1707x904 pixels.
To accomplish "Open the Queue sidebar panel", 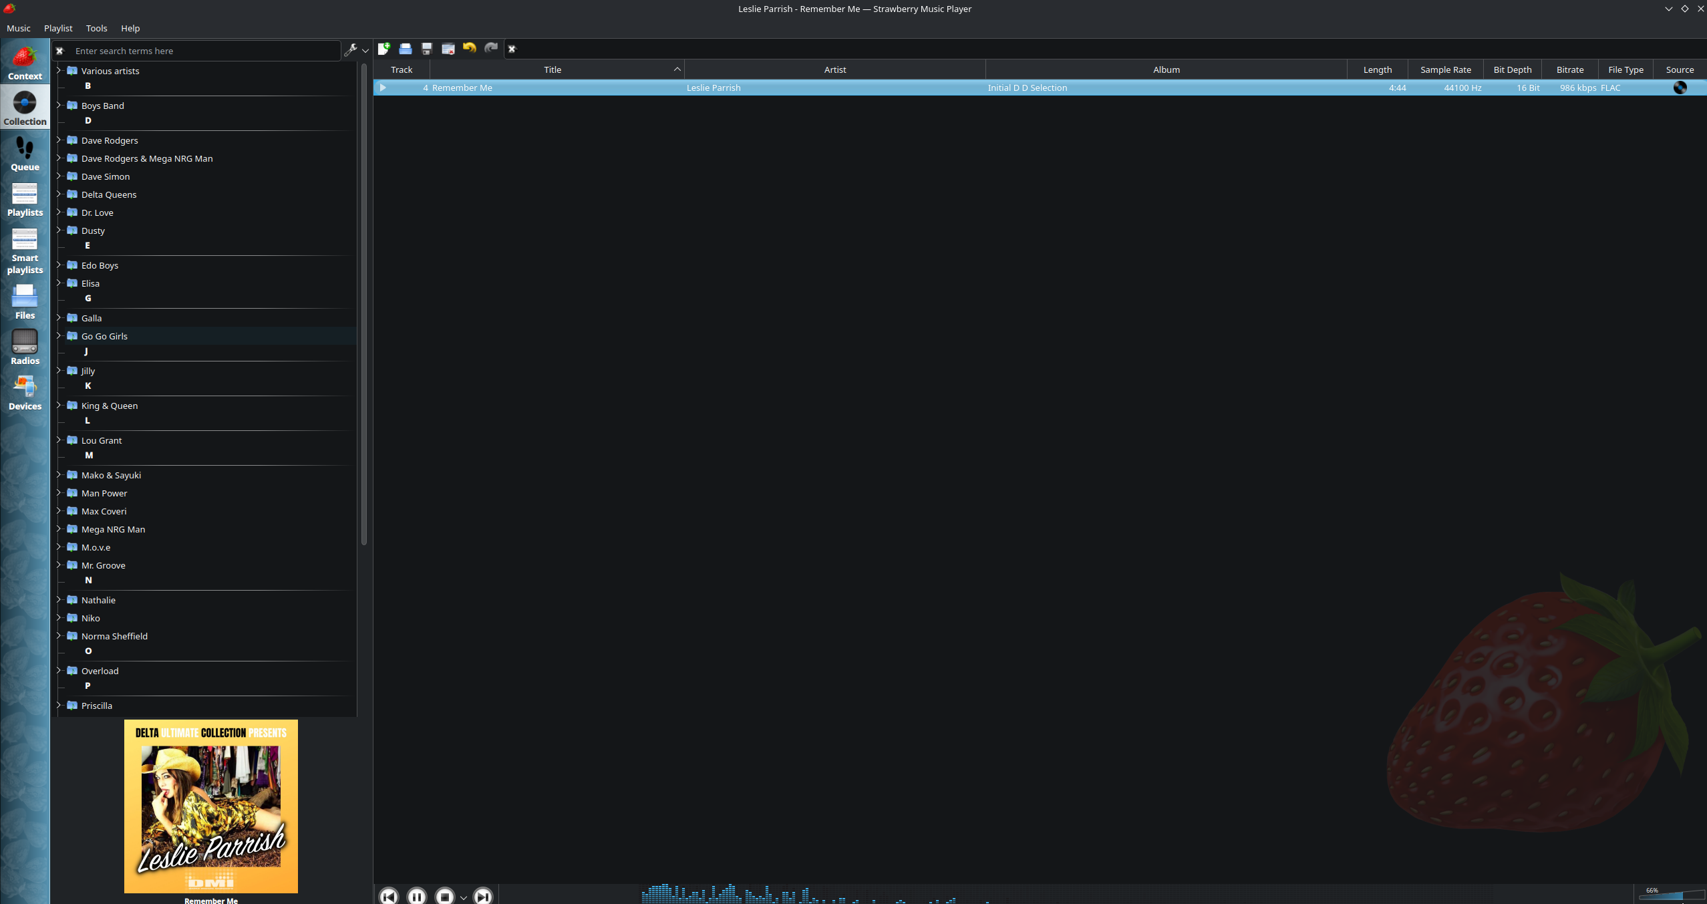I will click(x=25, y=154).
